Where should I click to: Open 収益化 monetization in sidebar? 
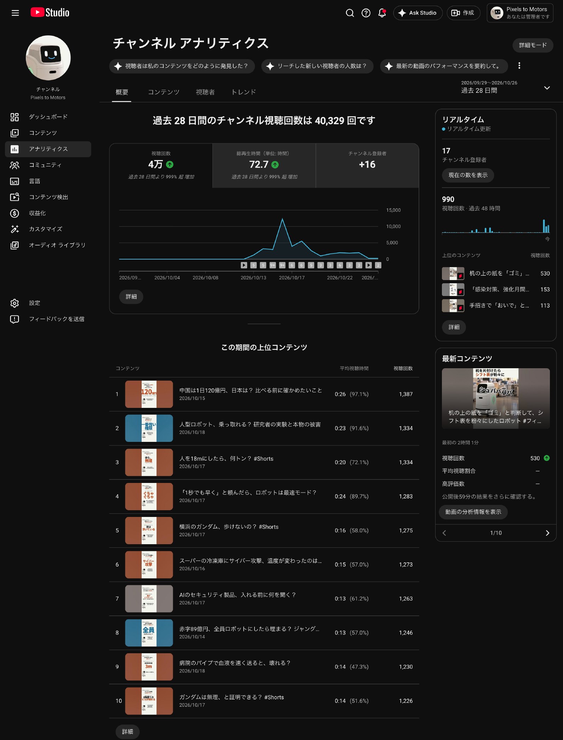click(48, 213)
